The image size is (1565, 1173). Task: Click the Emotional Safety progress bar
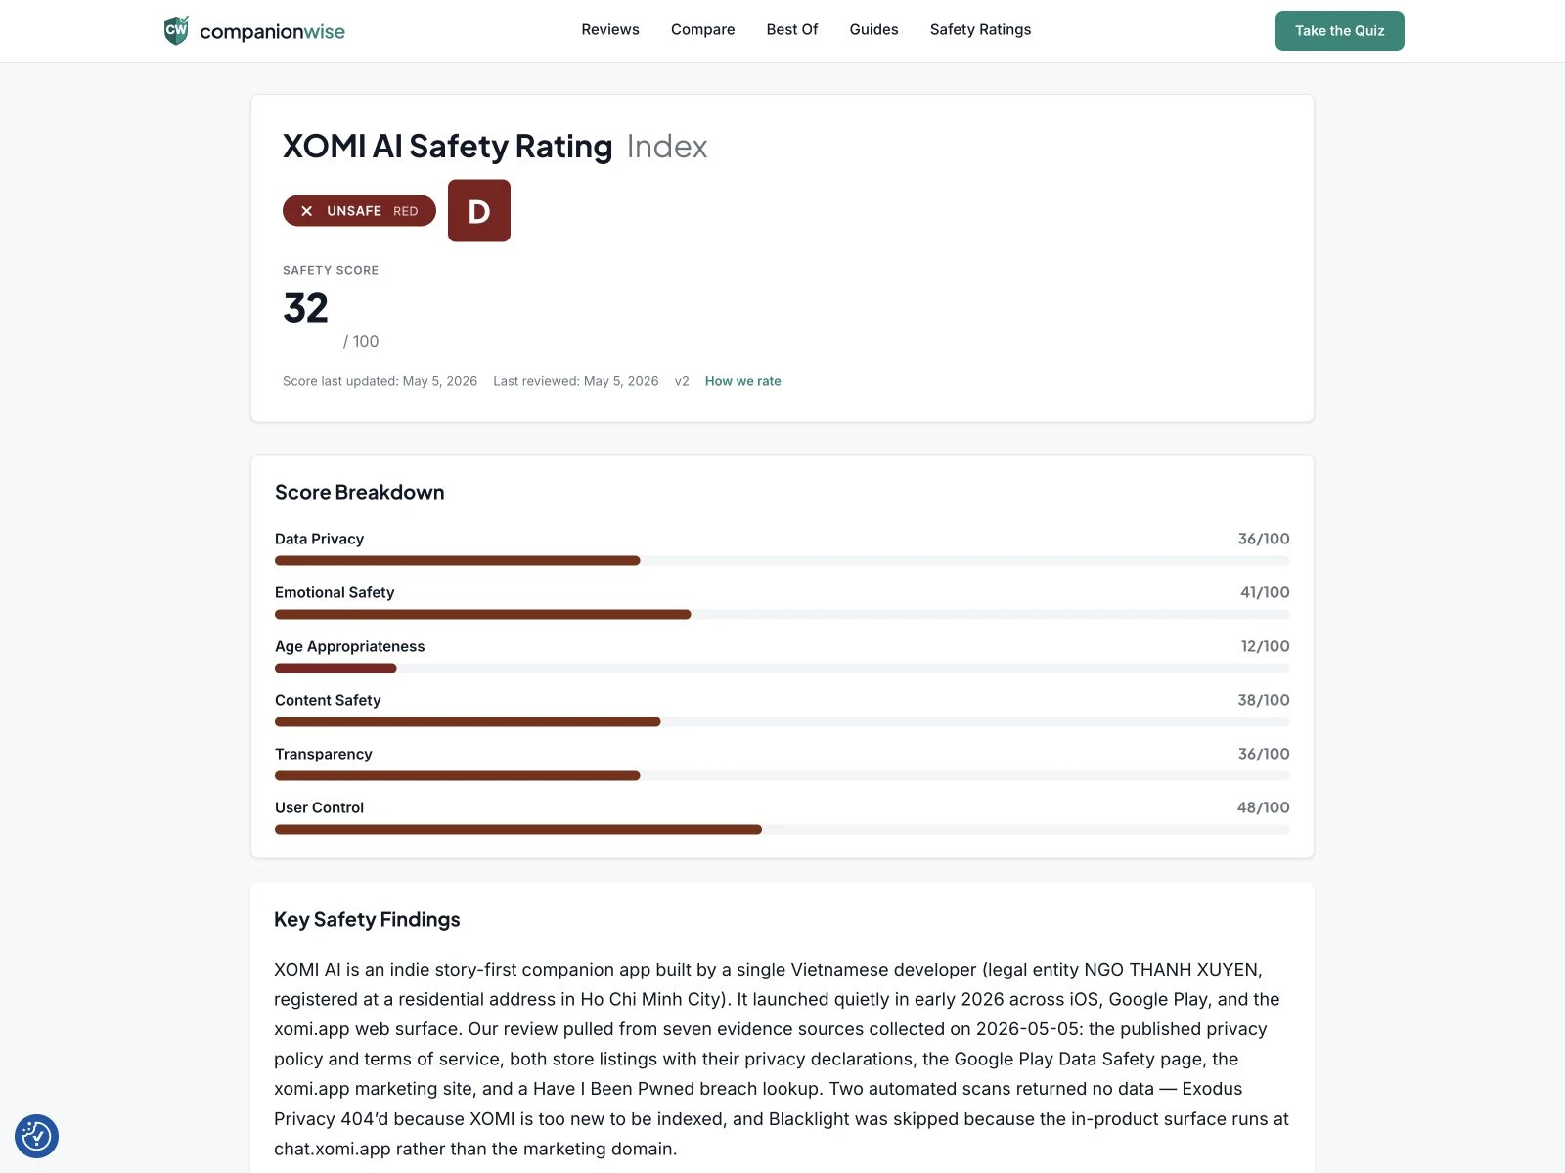[x=782, y=615]
